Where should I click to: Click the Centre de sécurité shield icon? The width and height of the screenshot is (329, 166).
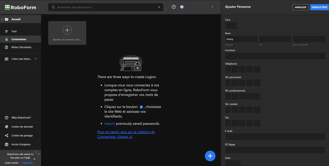point(7,127)
